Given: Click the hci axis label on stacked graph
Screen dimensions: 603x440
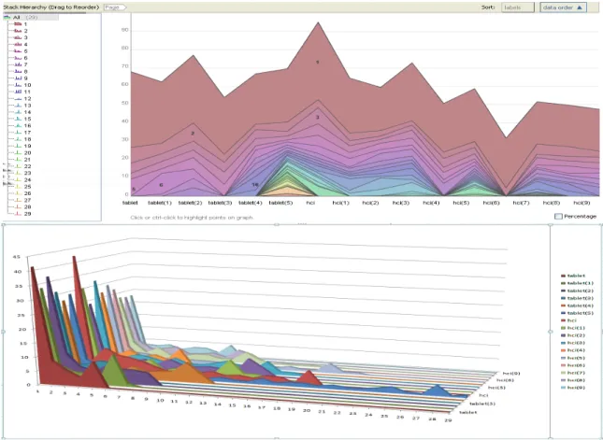Looking at the screenshot, I should 310,203.
